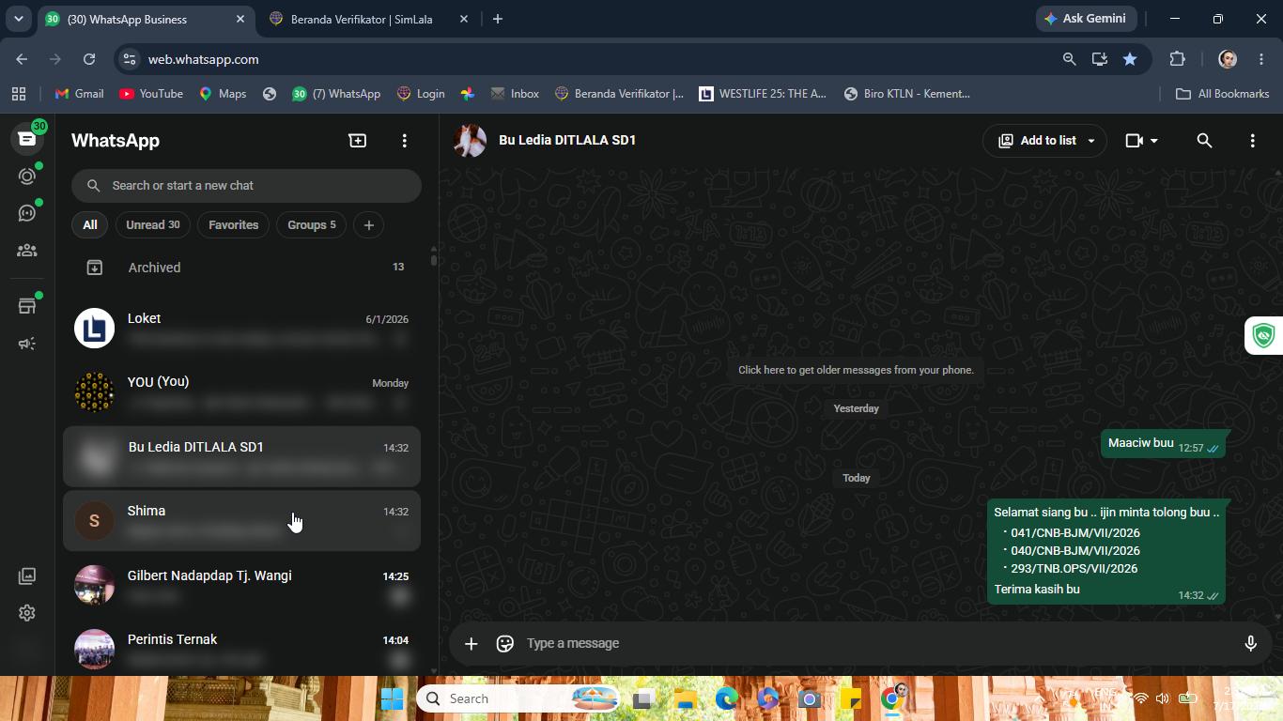Image resolution: width=1283 pixels, height=721 pixels.
Task: Filter chats by Groups 5
Action: (312, 225)
